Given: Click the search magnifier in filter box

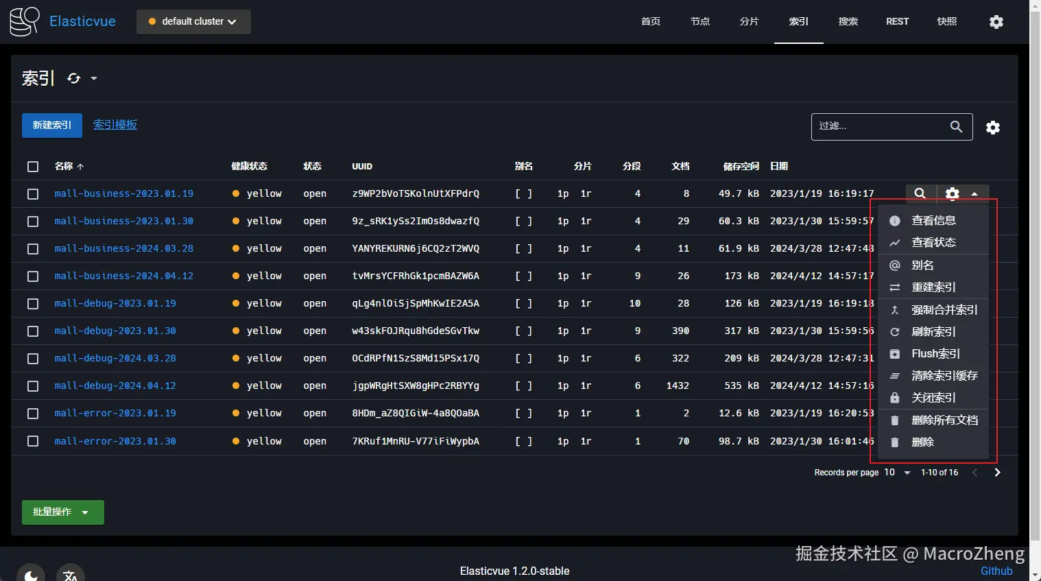Looking at the screenshot, I should (x=956, y=126).
